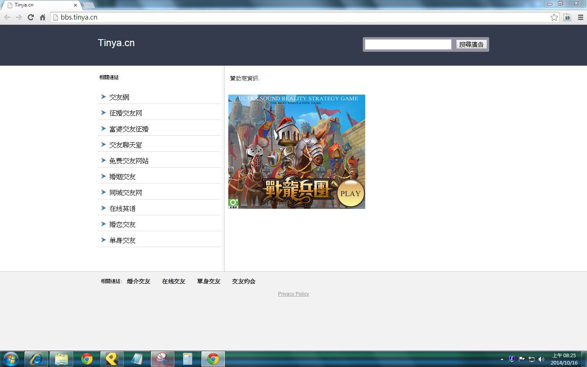Screen dimensions: 587x367
Task: Open the network status tray icon
Action: coord(531,359)
